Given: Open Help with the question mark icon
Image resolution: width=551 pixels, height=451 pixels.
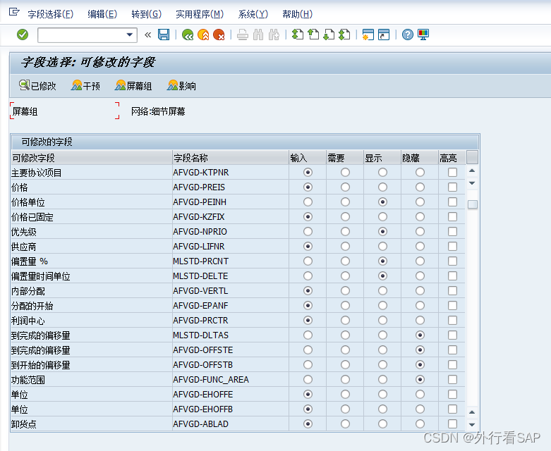Looking at the screenshot, I should coord(408,35).
